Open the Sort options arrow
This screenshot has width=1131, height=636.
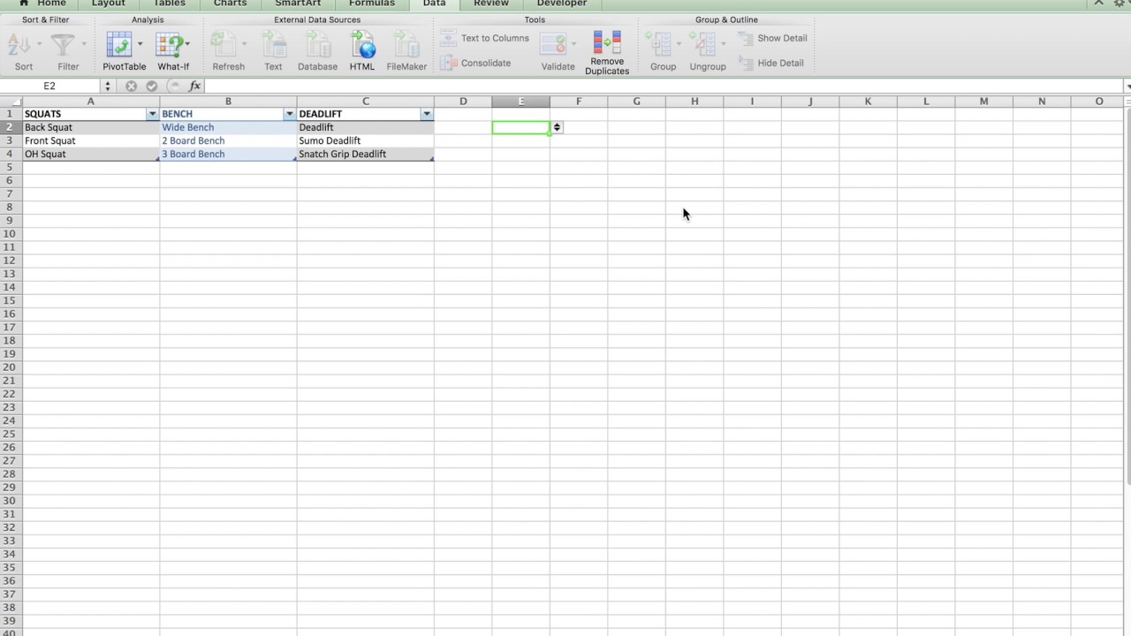40,44
